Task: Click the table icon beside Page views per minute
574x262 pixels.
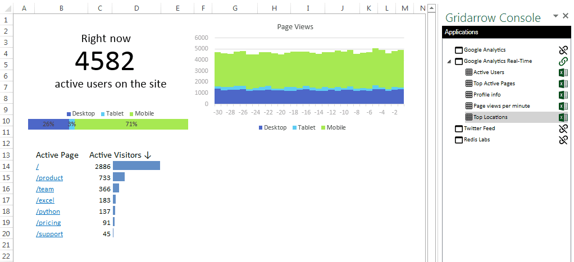Action: (x=468, y=106)
